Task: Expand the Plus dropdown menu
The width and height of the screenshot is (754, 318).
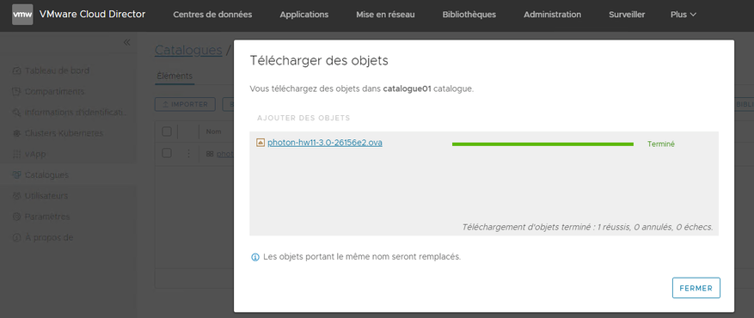Action: coord(684,15)
